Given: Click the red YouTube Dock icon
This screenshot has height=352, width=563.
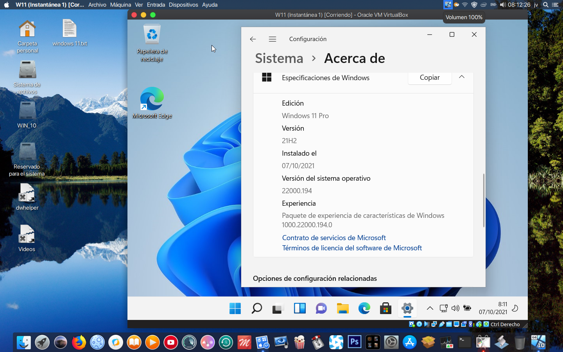Looking at the screenshot, I should pos(171,342).
